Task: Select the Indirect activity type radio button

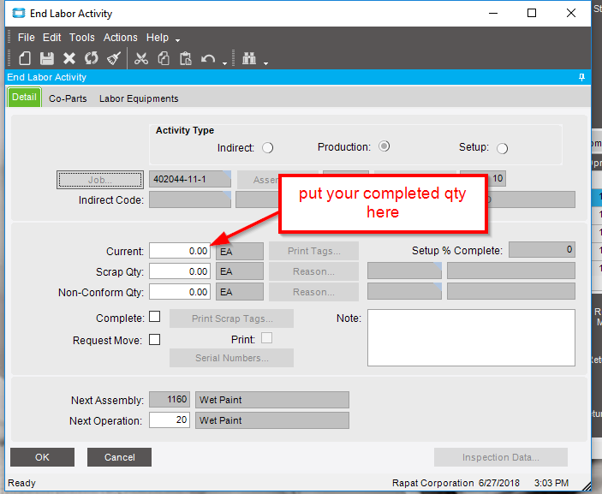Action: click(x=267, y=148)
